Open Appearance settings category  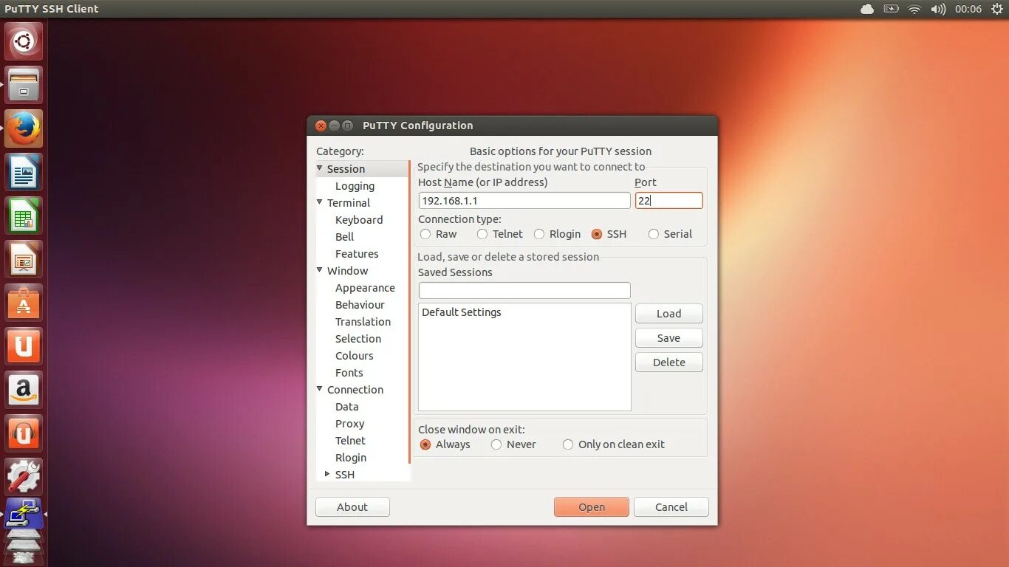(365, 288)
